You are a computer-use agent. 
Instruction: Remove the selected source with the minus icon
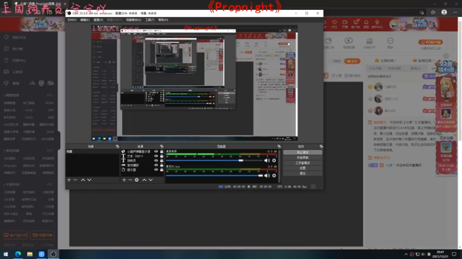pyautogui.click(x=131, y=180)
